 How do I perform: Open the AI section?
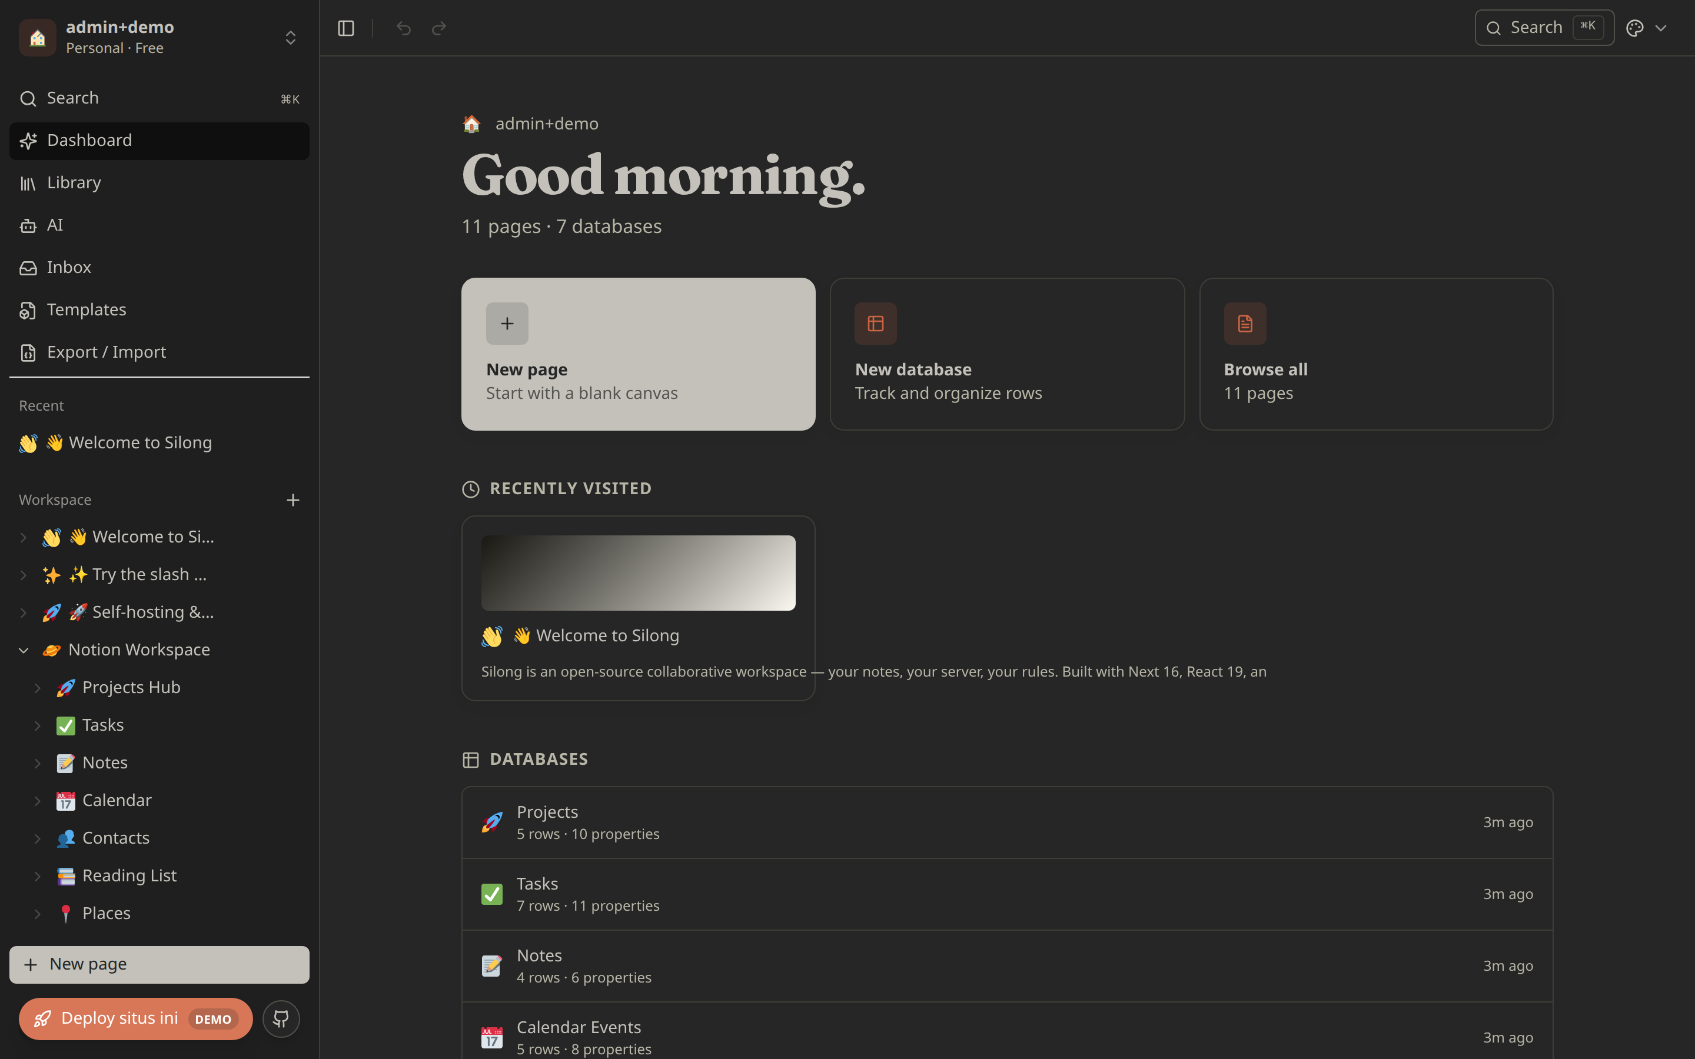[159, 225]
